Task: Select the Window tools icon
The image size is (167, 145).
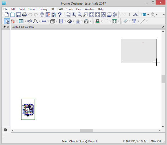Action: pos(44,21)
